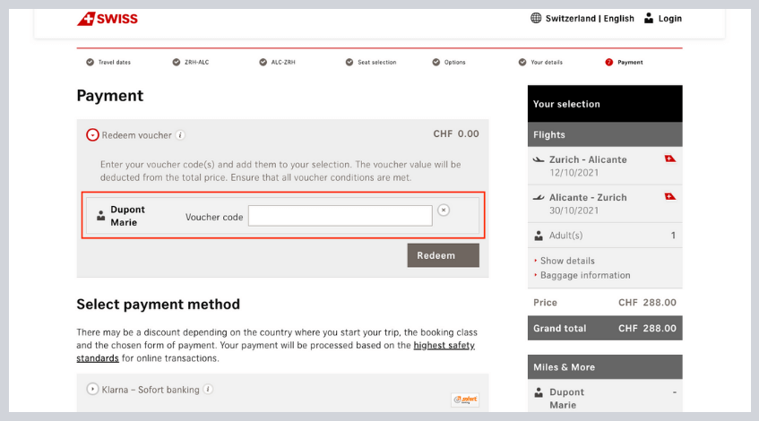This screenshot has height=421, width=759.
Task: Click the Adult(s) passenger icon
Action: point(539,236)
